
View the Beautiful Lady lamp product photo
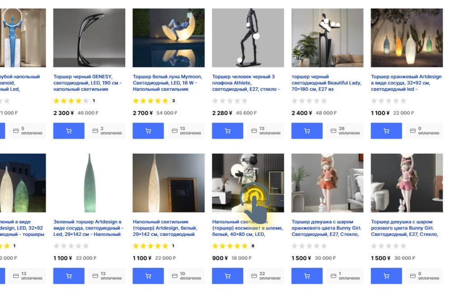click(327, 38)
